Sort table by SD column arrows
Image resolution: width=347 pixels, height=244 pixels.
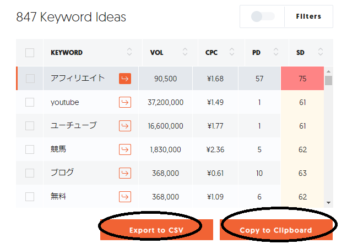pyautogui.click(x=321, y=52)
